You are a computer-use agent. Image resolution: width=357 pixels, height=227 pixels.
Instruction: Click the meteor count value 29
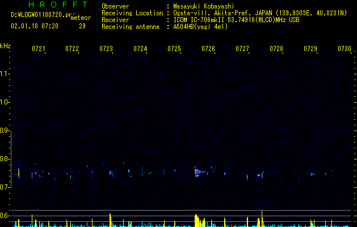[82, 26]
